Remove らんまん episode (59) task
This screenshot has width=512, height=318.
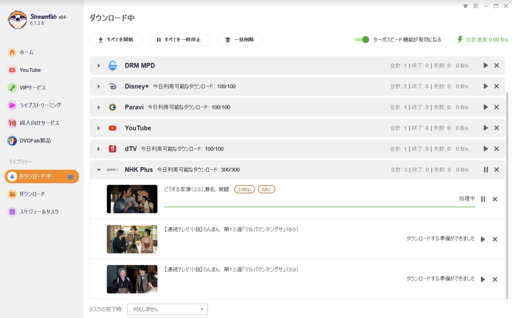(495, 279)
